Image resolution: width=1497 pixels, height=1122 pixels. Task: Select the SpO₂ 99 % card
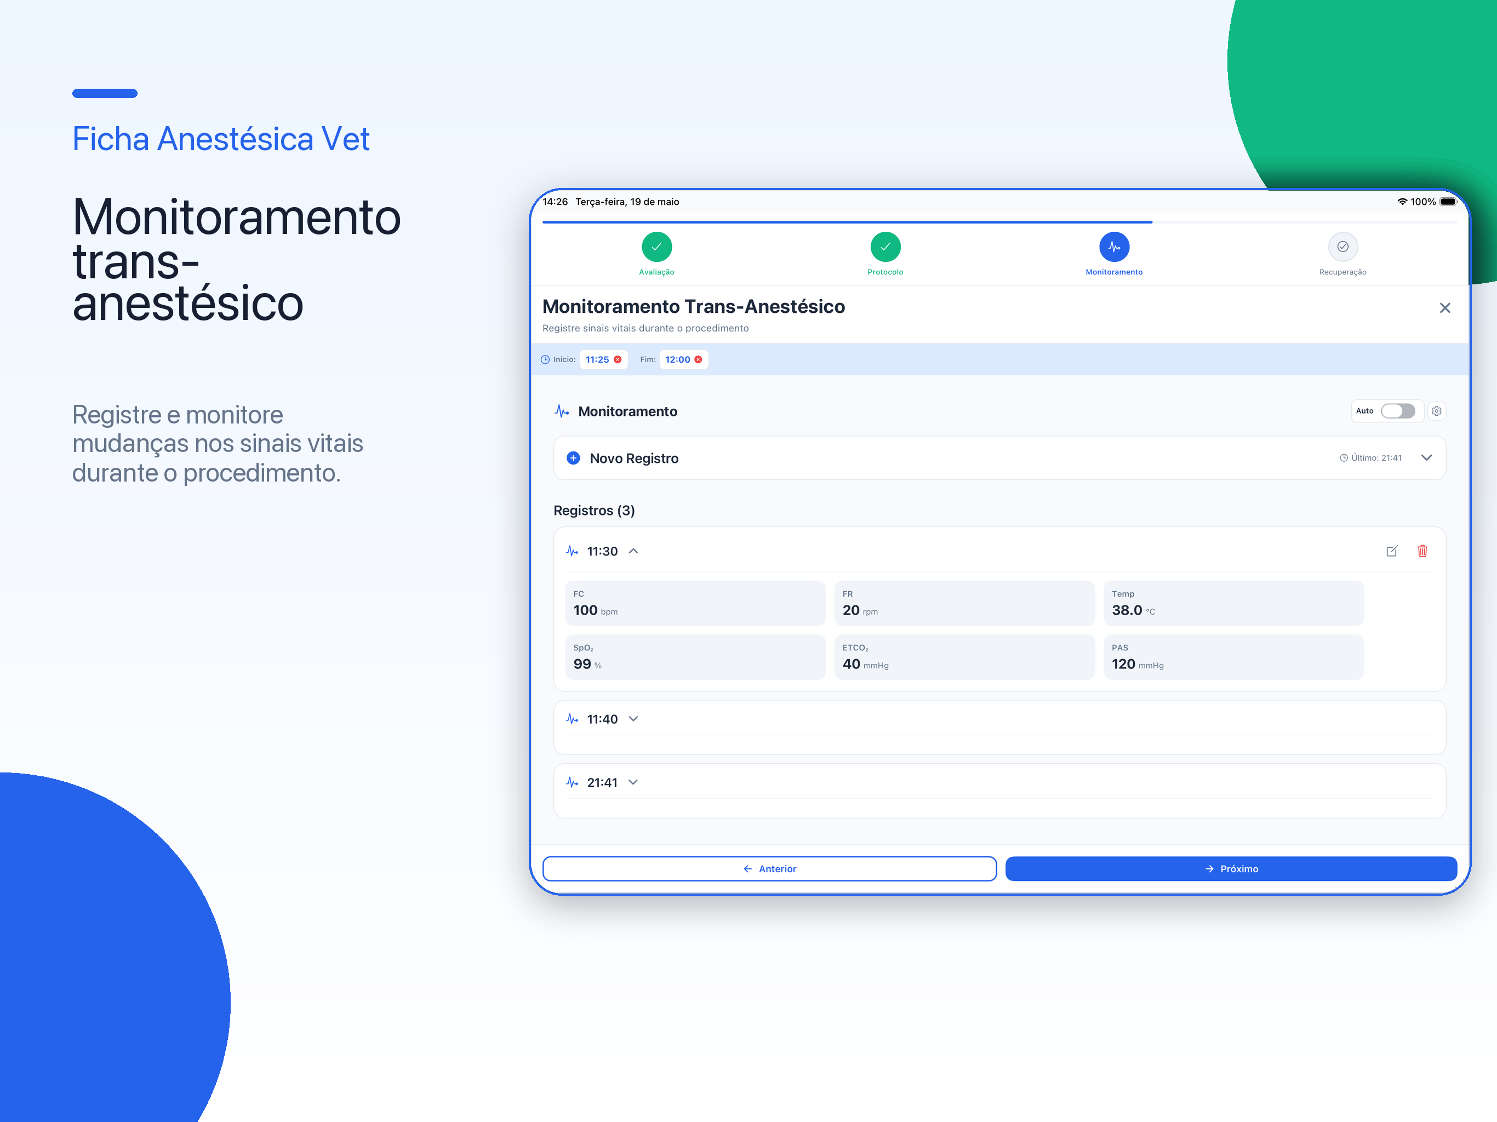coord(695,657)
